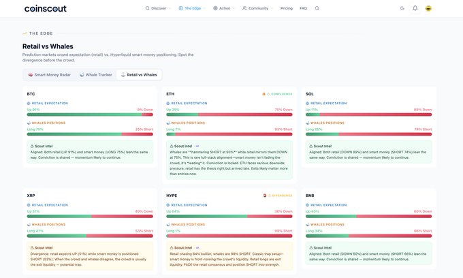Click BTC whales positions bar
Screen dimensions: 463x278
click(90, 134)
